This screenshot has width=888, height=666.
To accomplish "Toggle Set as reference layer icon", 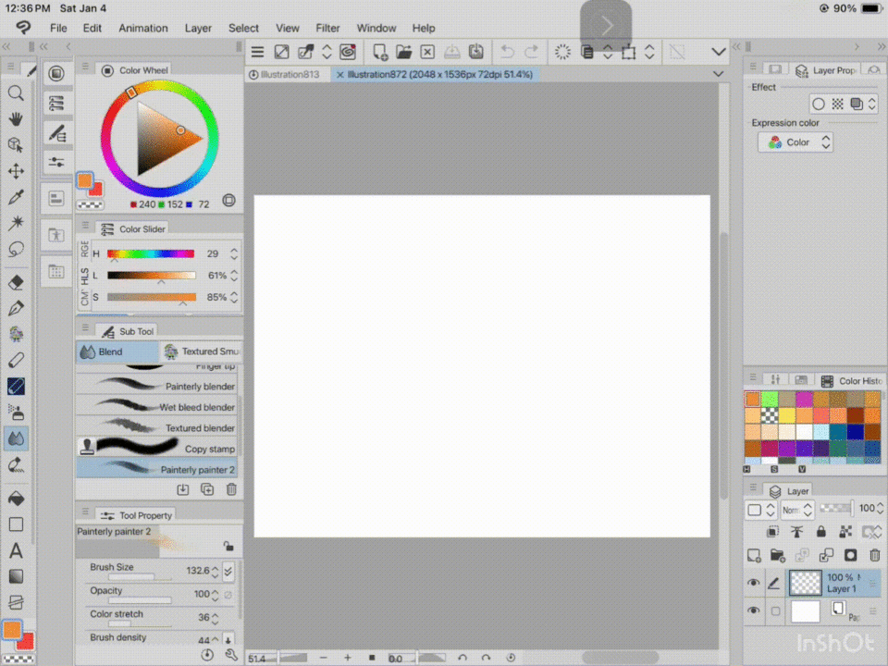I will [796, 531].
